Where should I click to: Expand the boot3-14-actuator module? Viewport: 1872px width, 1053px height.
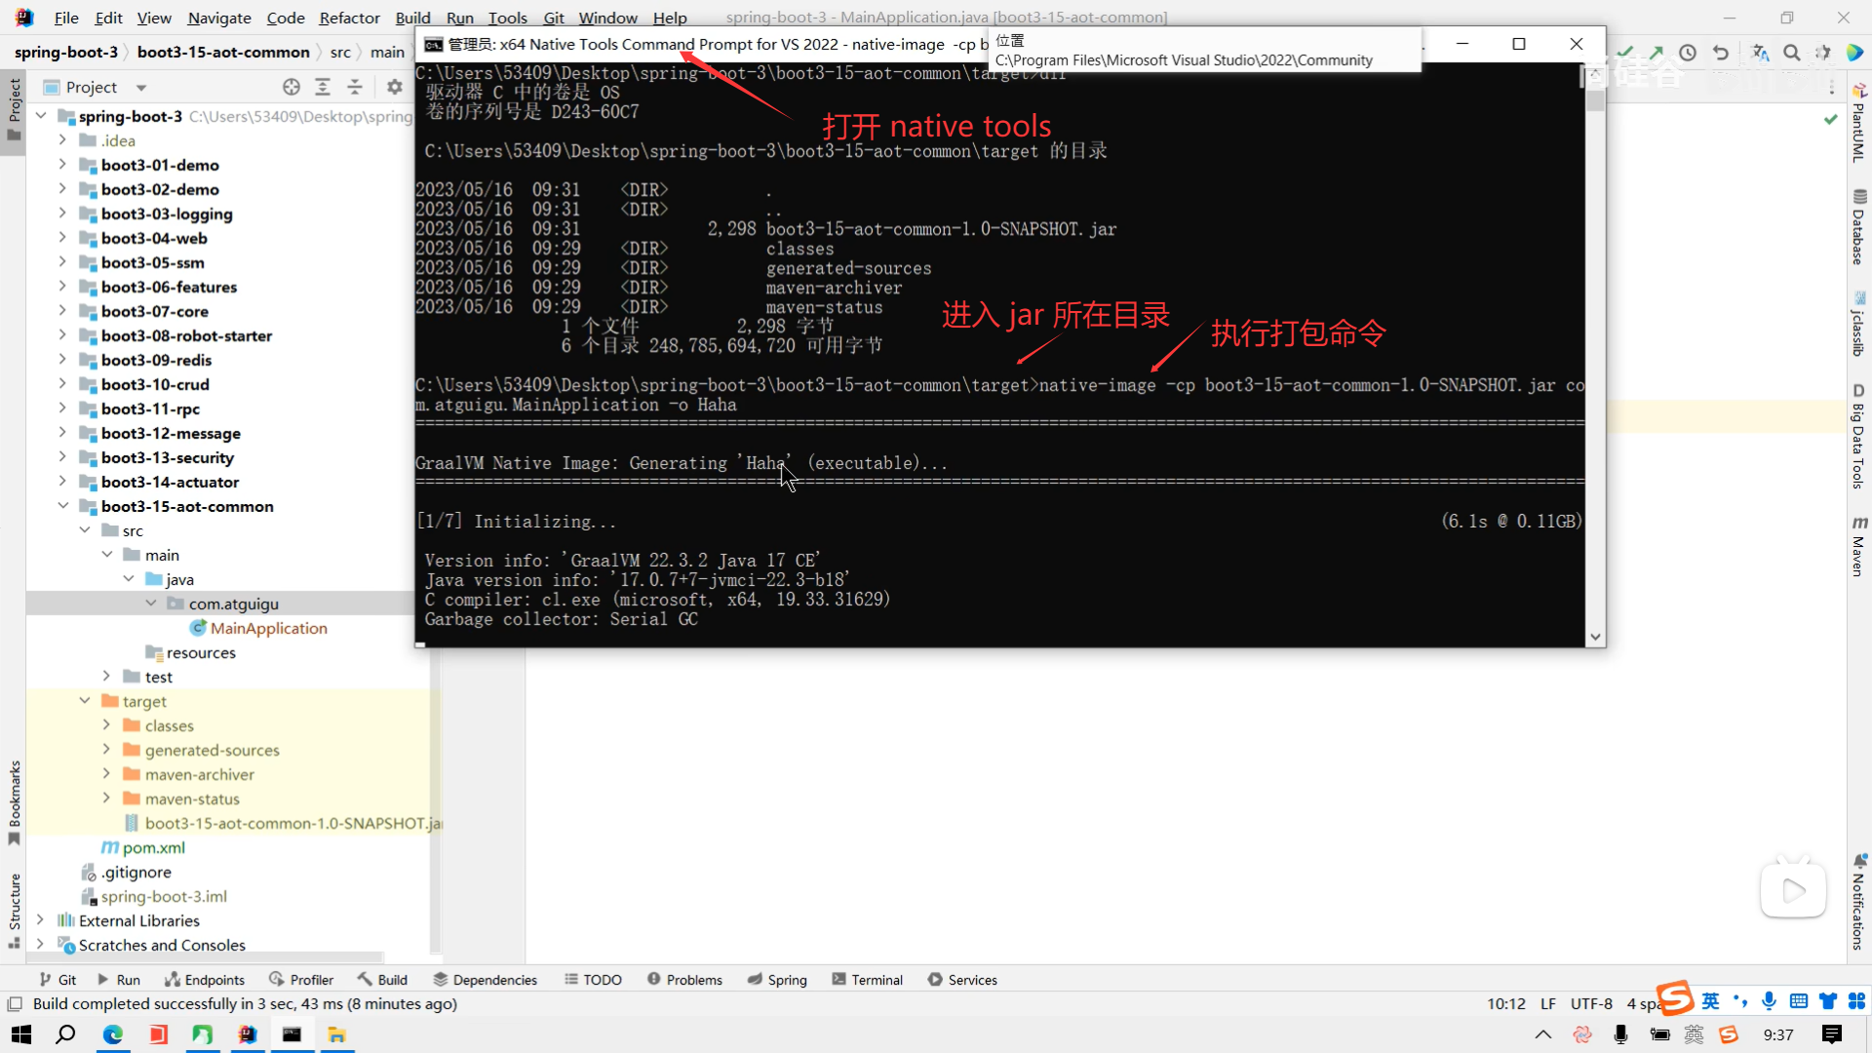pos(62,482)
